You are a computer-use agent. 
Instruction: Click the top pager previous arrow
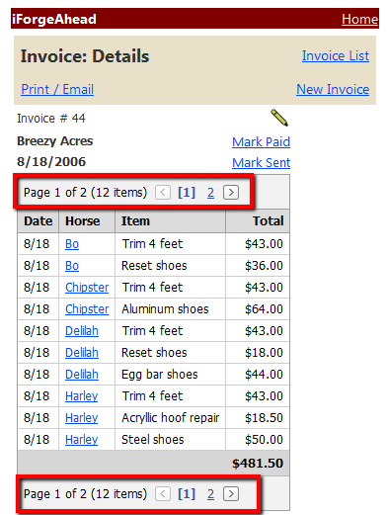pyautogui.click(x=163, y=192)
